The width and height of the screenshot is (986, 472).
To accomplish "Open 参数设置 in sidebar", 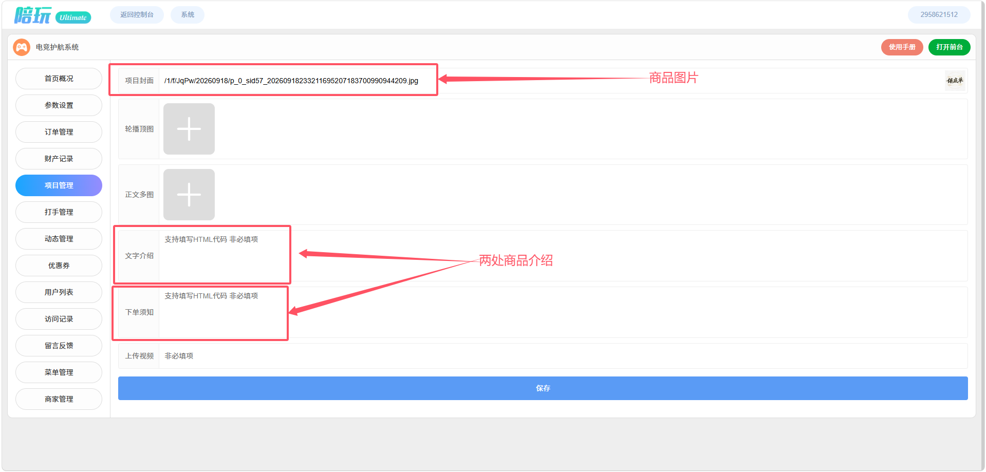I will (59, 105).
